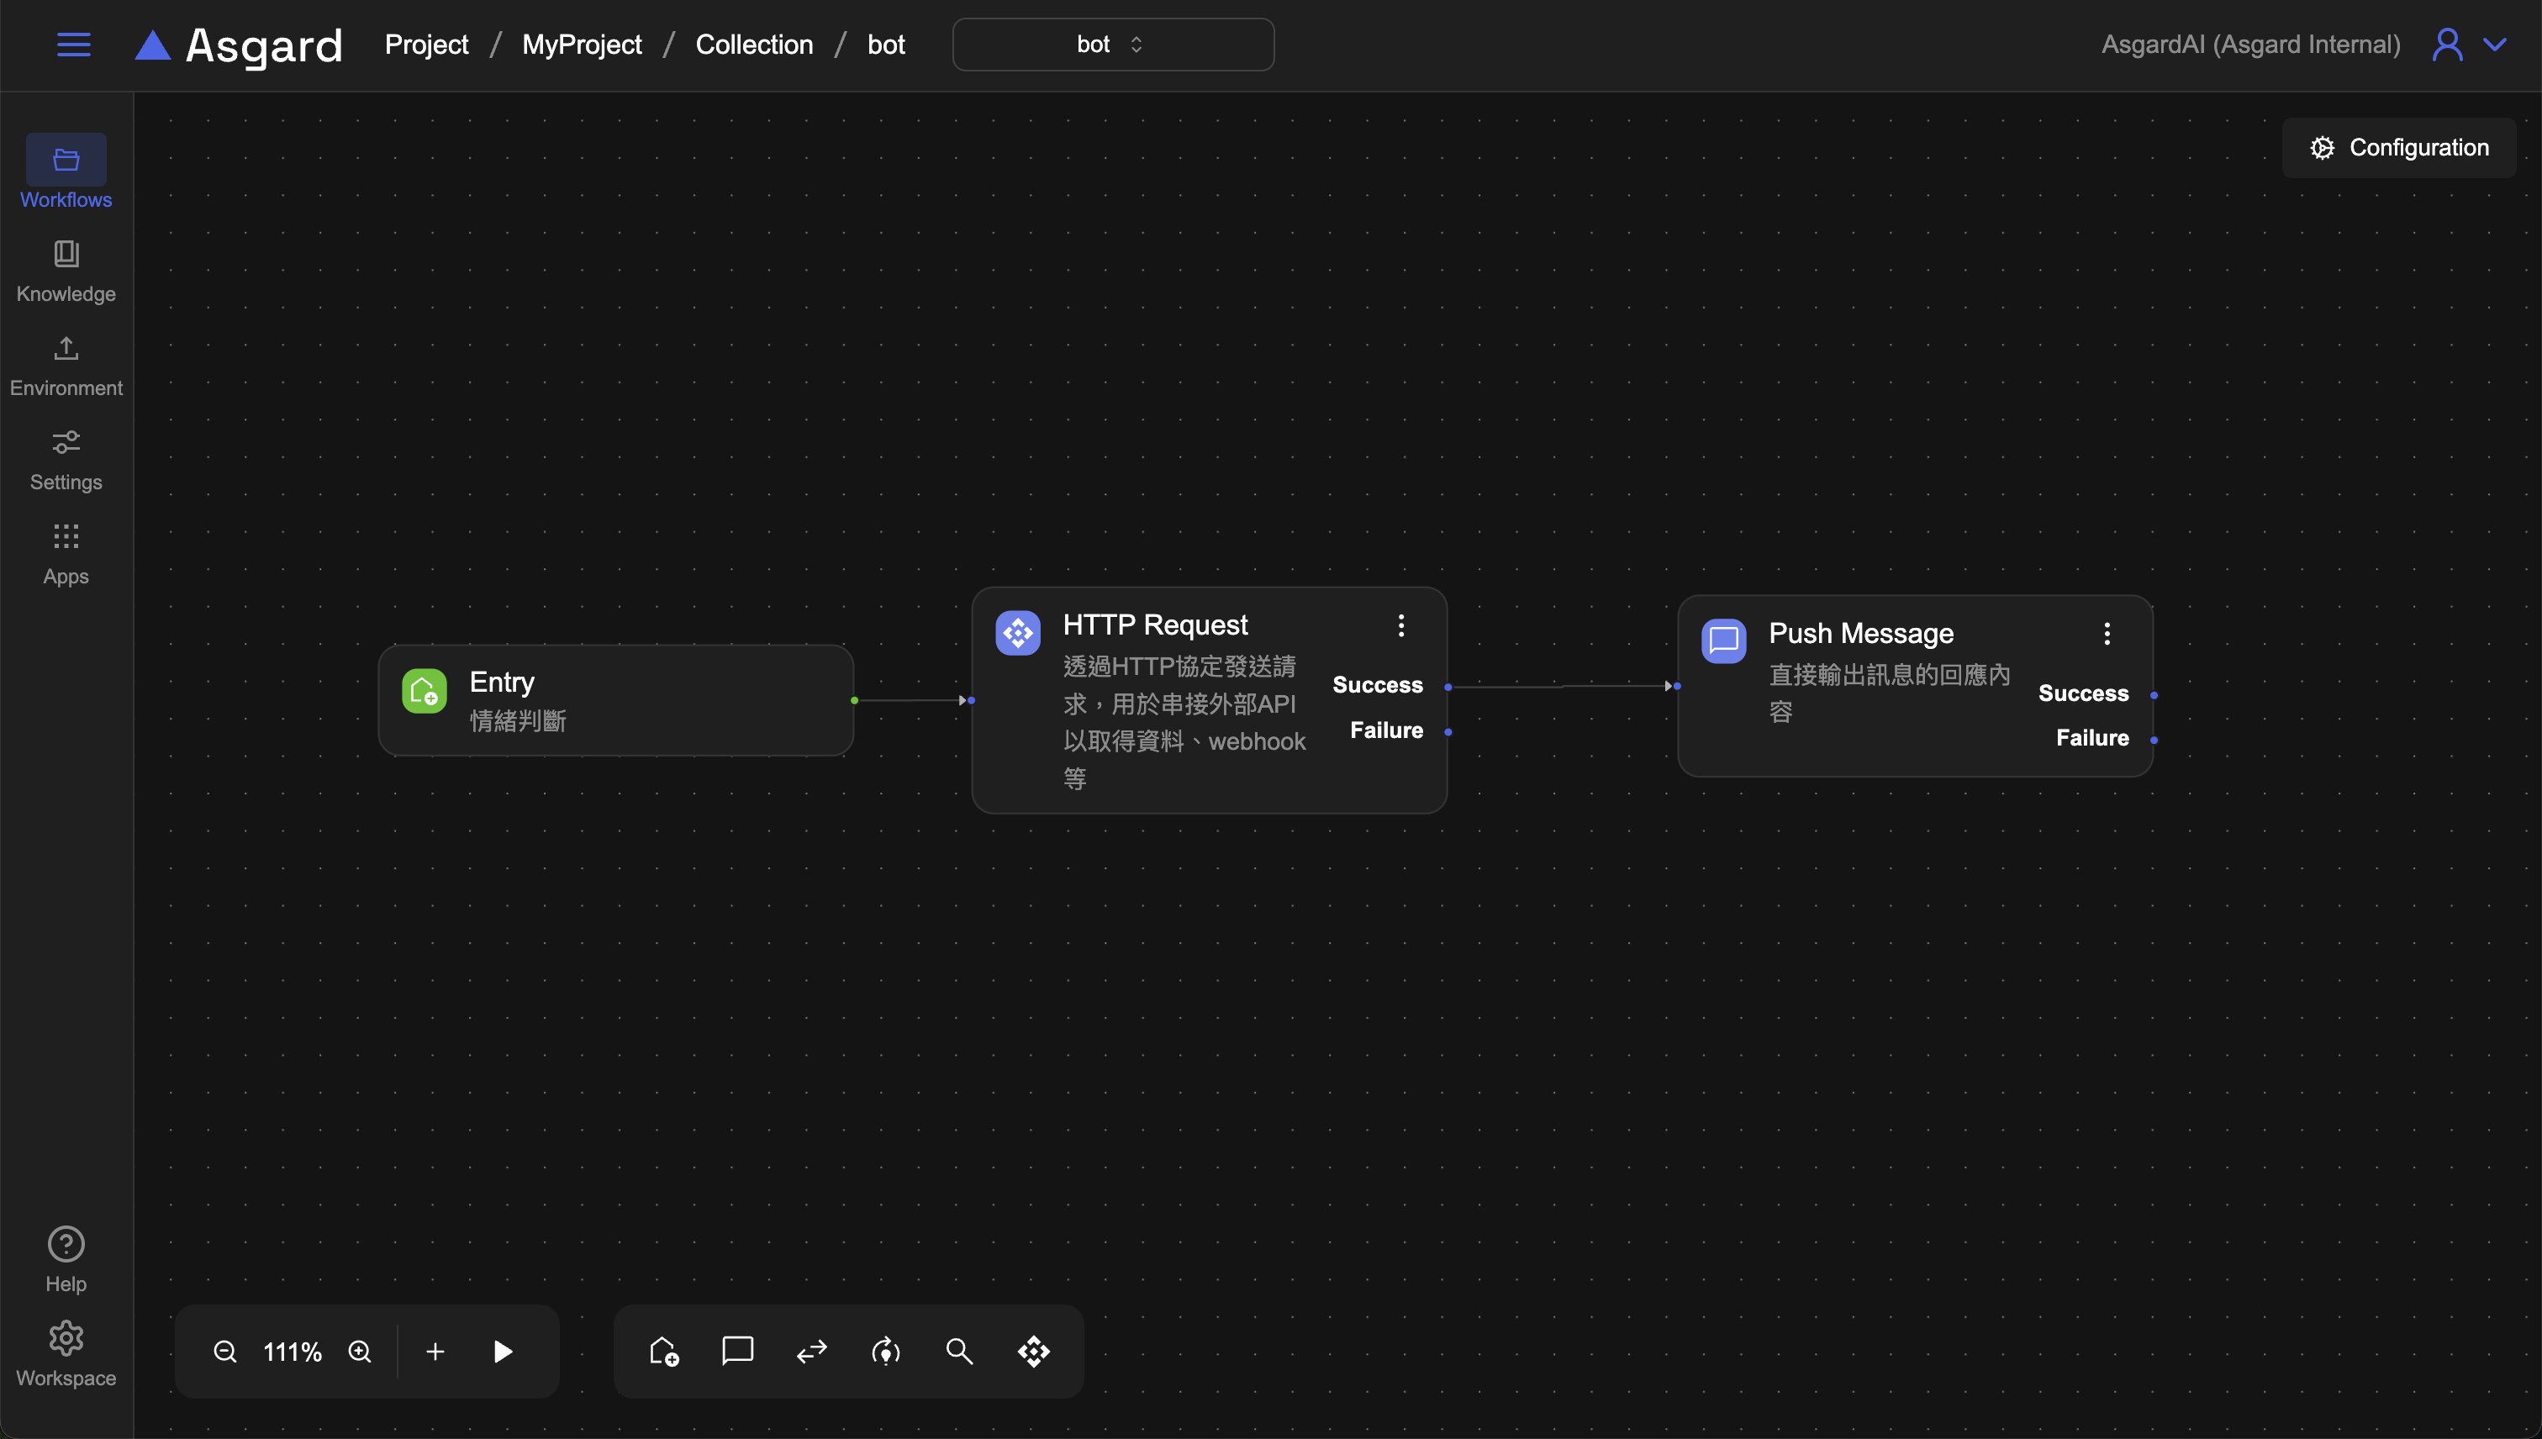
Task: Expand the user account chevron menu
Action: point(2496,45)
